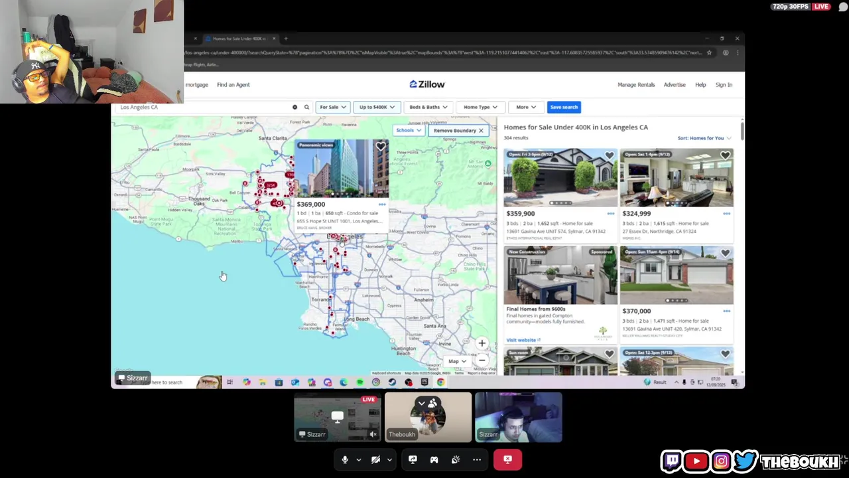
Task: Collapse participants with the chevron icon
Action: [x=422, y=402]
